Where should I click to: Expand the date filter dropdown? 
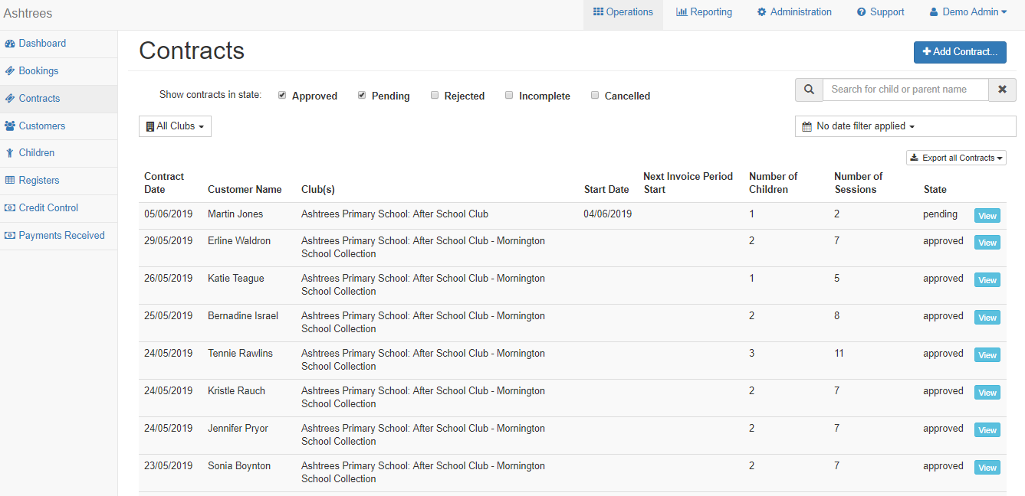pos(905,126)
